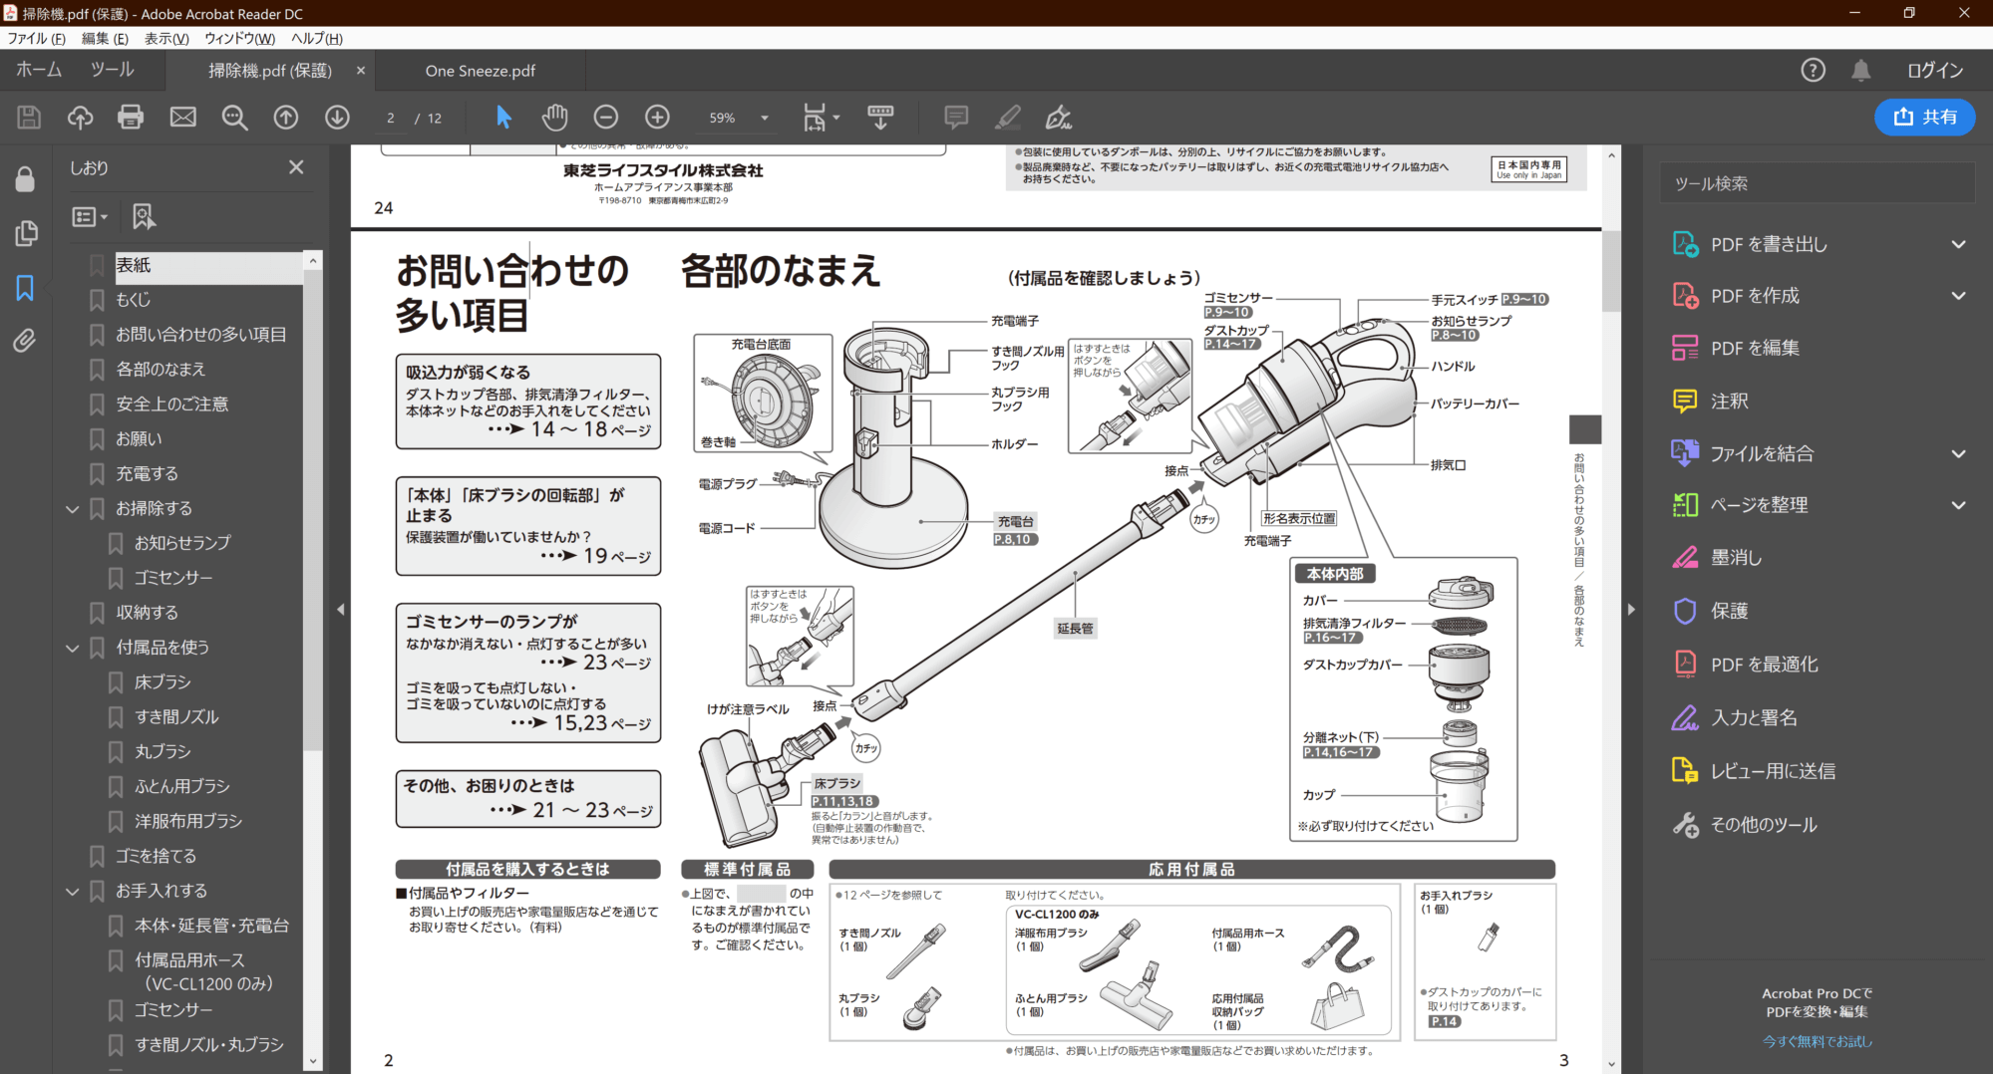Open notifications bell icon

pyautogui.click(x=1860, y=70)
